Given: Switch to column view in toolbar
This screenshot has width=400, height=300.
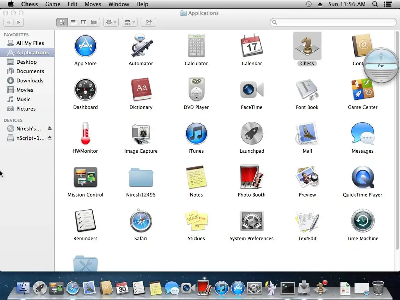Looking at the screenshot, I should tap(84, 22).
